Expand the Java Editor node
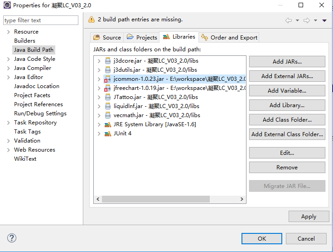 point(8,77)
